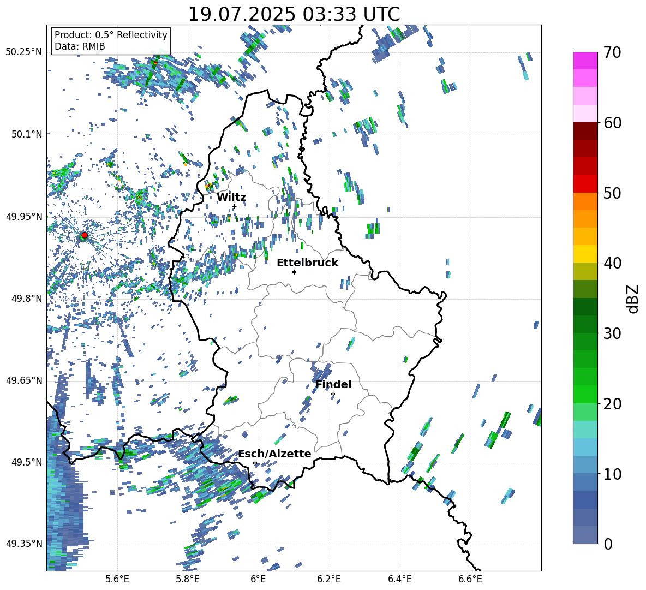Click the 6°E longitude label
The image size is (646, 590).
coord(258,579)
